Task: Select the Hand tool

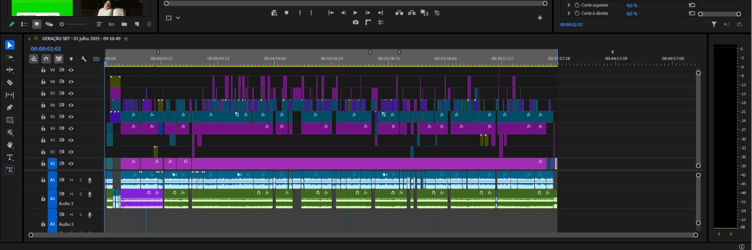Action: click(10, 145)
